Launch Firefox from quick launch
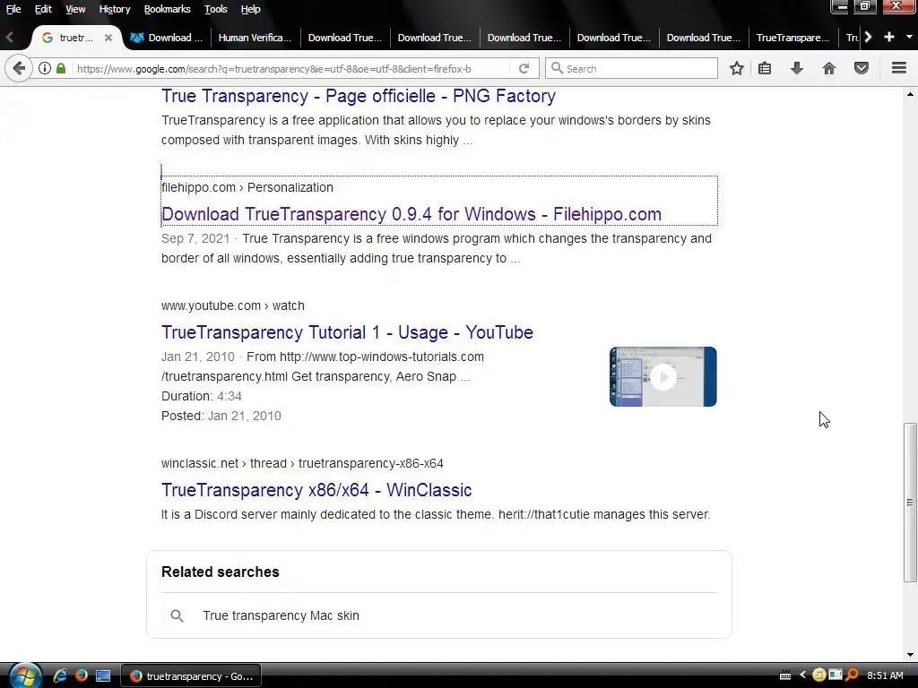The height and width of the screenshot is (688, 918). pyautogui.click(x=82, y=675)
